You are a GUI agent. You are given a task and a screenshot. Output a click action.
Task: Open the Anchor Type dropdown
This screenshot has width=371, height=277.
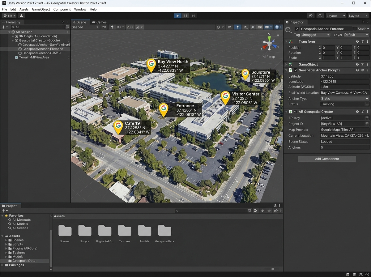[345, 99]
